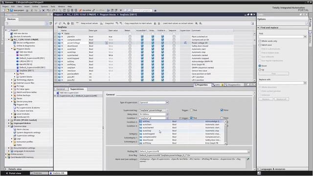
Task: Click Copy snapshots to start values
Action: 138,23
